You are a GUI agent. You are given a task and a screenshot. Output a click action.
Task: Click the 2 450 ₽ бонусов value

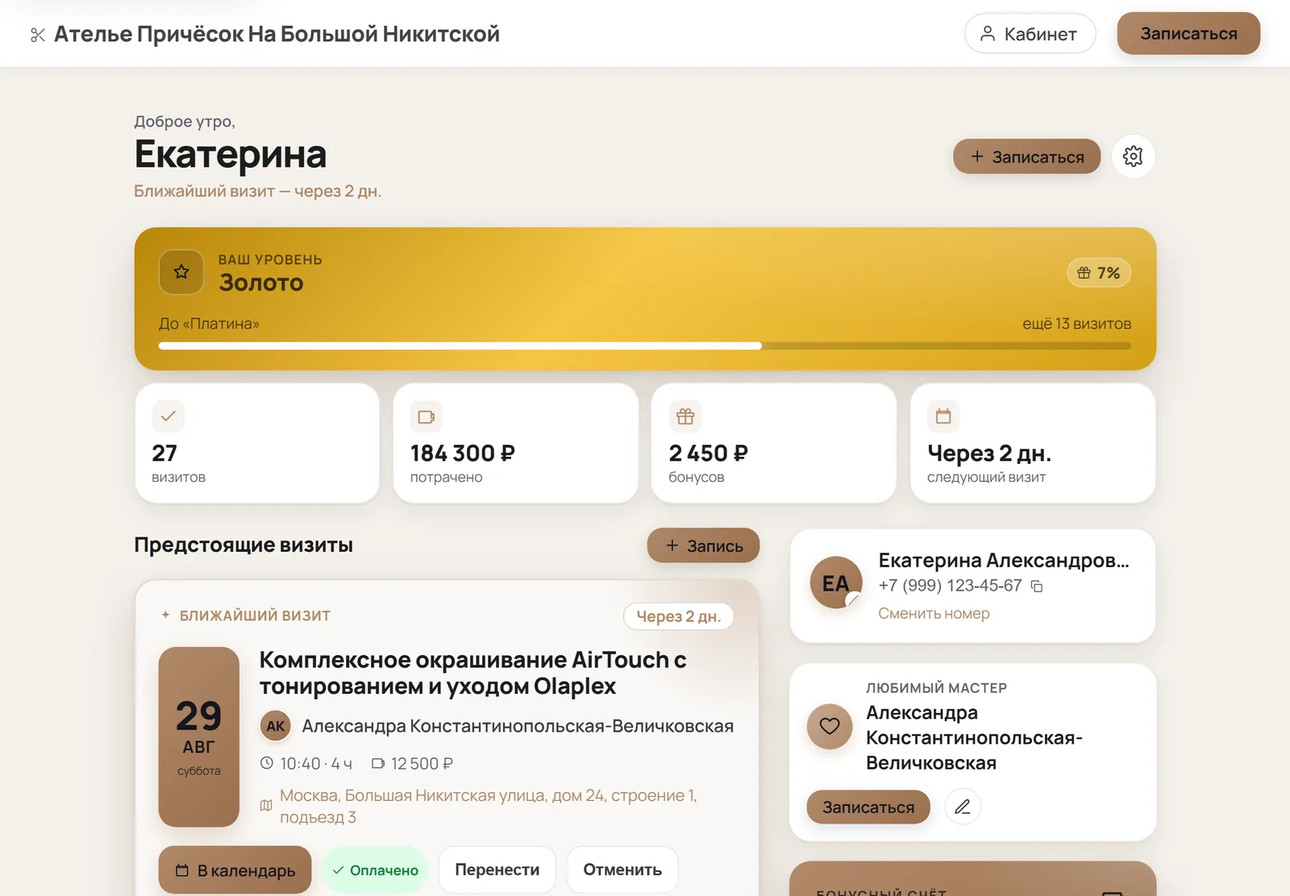(x=709, y=454)
